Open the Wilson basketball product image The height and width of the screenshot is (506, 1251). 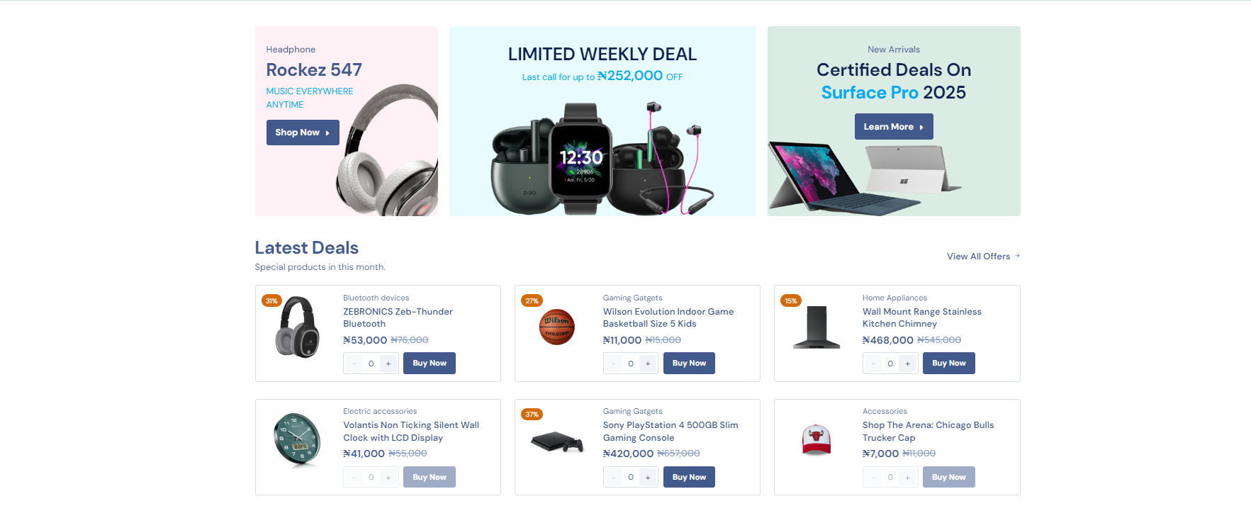pyautogui.click(x=557, y=327)
